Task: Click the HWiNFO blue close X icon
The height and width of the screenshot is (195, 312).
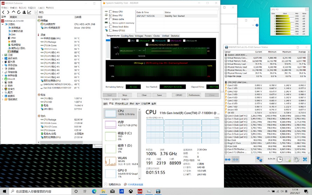Action: (305, 159)
